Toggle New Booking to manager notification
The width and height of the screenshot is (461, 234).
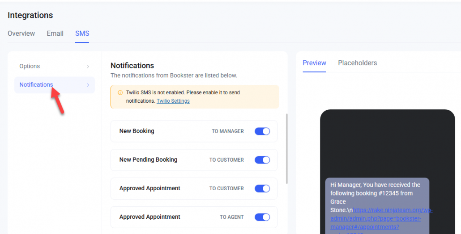pyautogui.click(x=262, y=131)
